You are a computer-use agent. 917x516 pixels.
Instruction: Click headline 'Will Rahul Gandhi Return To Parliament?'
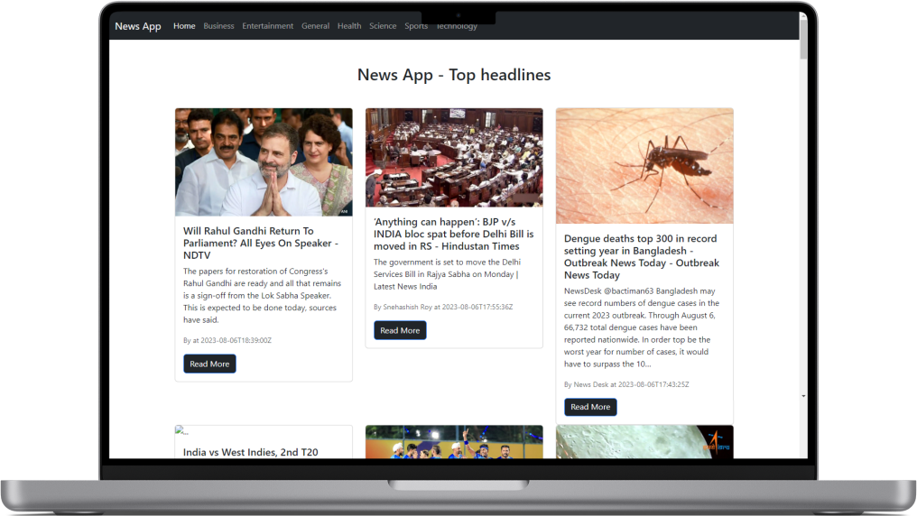click(x=261, y=243)
